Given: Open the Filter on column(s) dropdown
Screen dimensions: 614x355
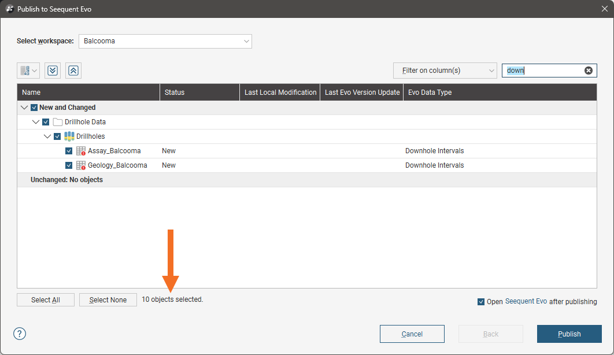Looking at the screenshot, I should pos(445,71).
